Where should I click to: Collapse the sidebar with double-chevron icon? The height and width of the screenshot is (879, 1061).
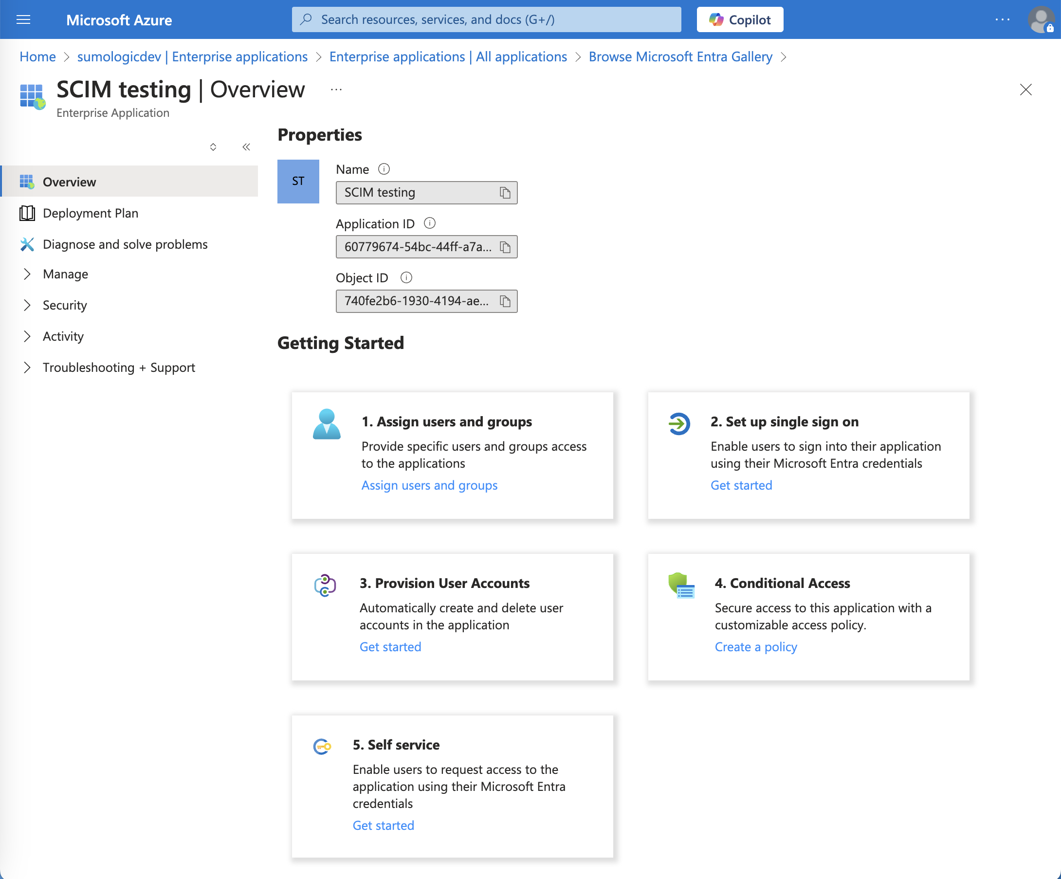pyautogui.click(x=246, y=147)
